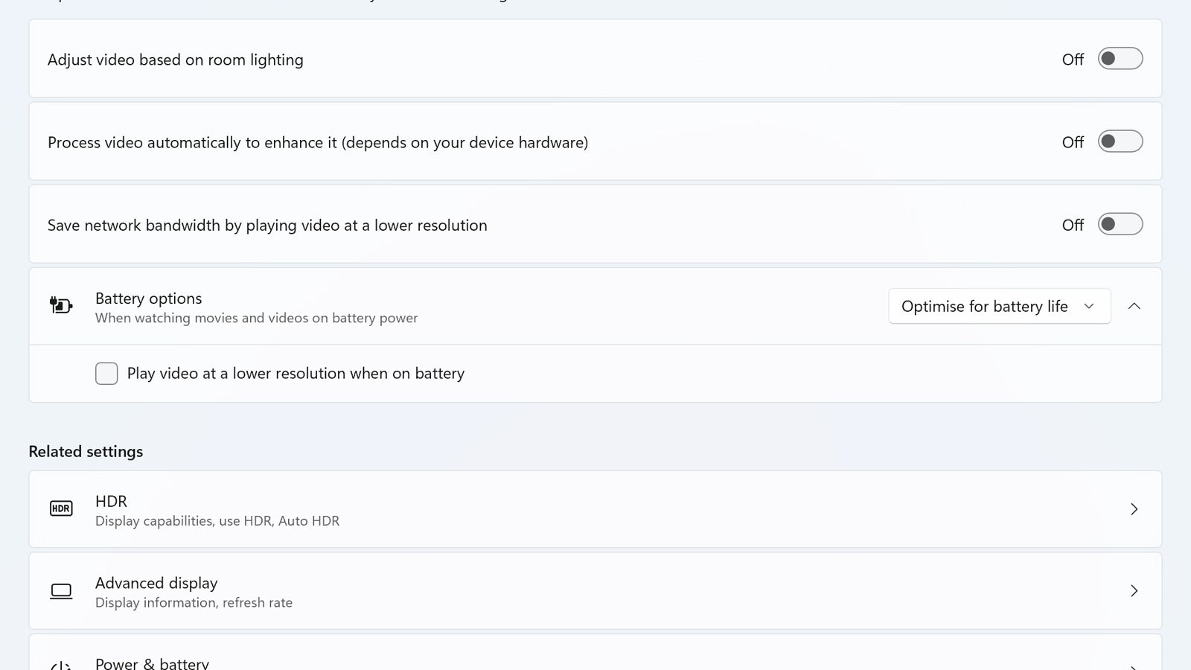Click the HDR icon in Related settings

[x=61, y=509]
